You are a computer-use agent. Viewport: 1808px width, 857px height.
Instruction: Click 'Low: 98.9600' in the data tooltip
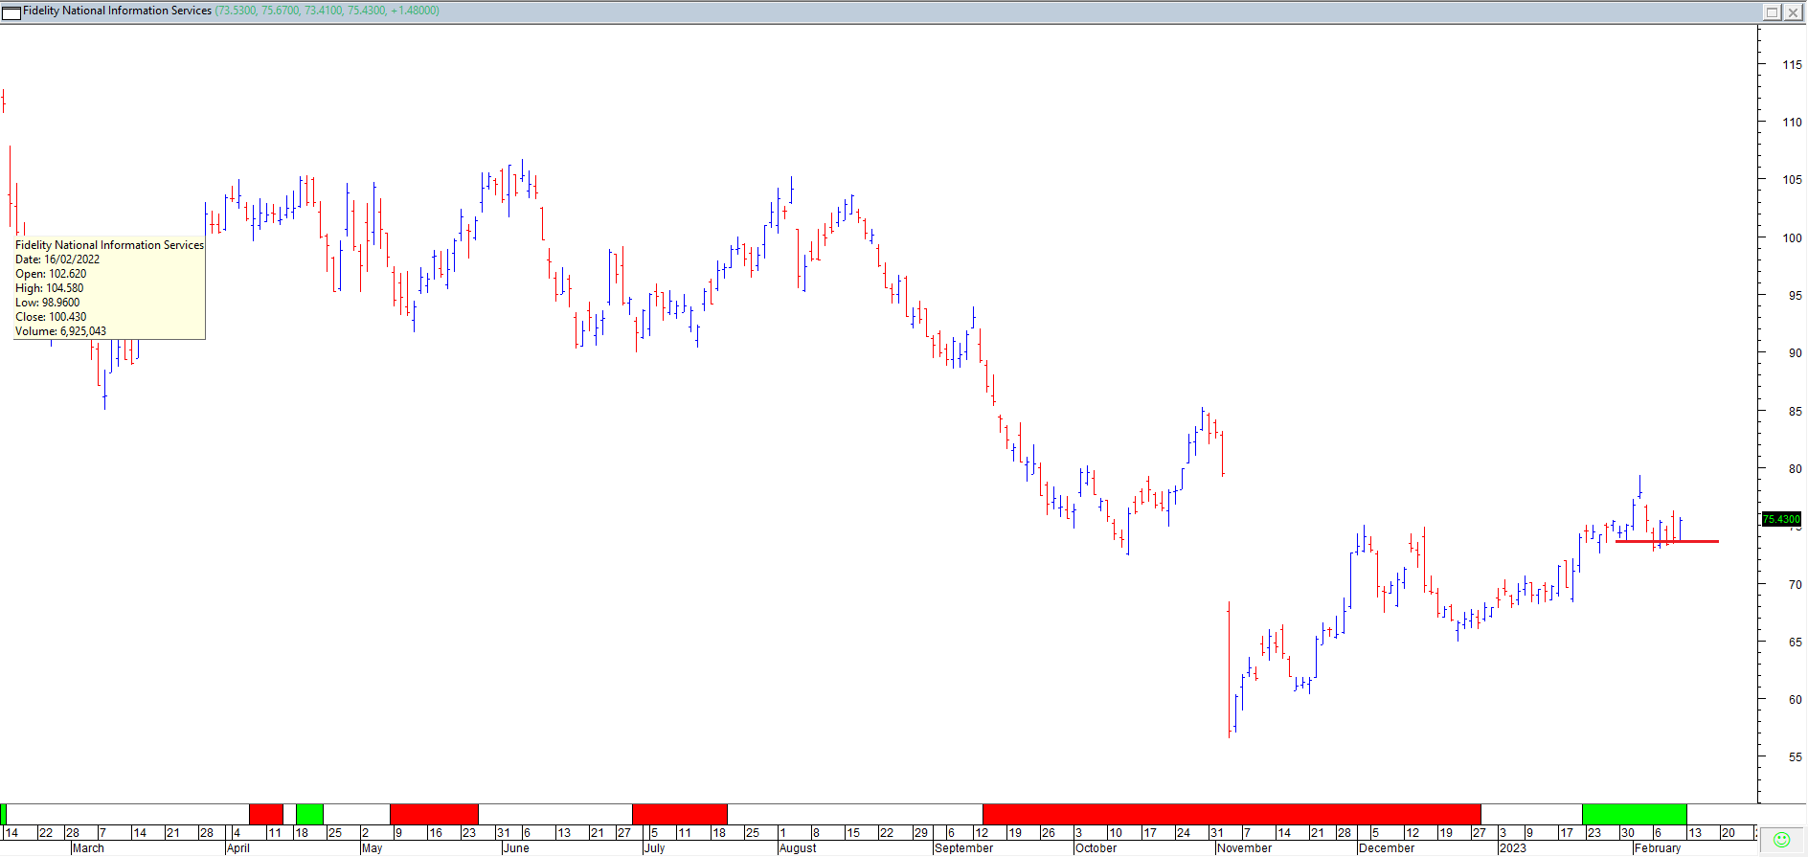tap(48, 303)
